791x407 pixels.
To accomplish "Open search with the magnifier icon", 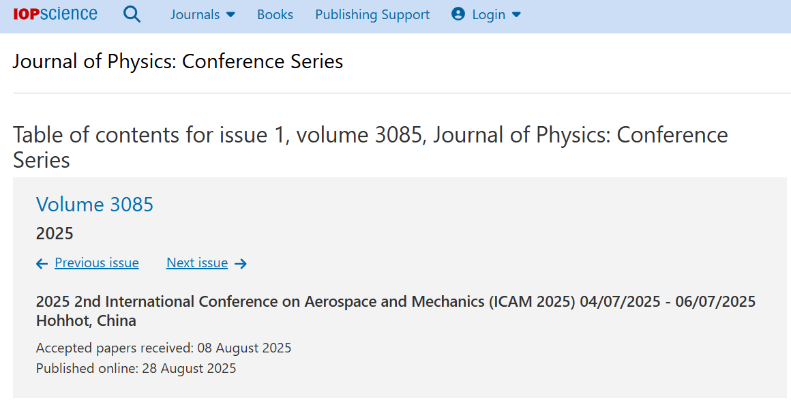I will (x=132, y=14).
